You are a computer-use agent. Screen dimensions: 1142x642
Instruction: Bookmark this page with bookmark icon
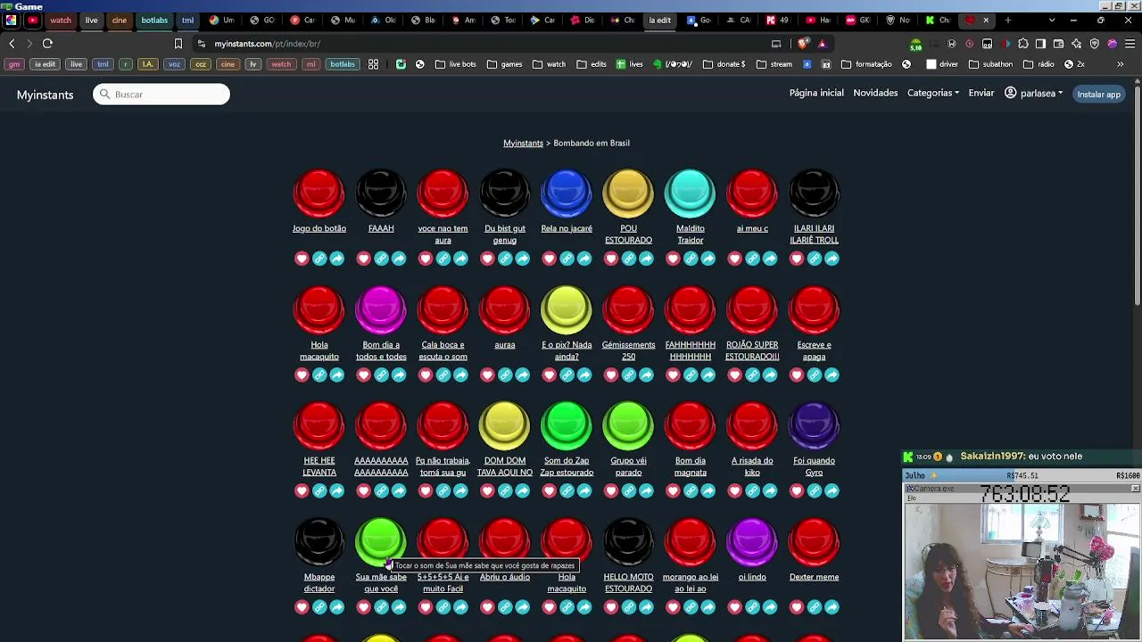(x=178, y=43)
